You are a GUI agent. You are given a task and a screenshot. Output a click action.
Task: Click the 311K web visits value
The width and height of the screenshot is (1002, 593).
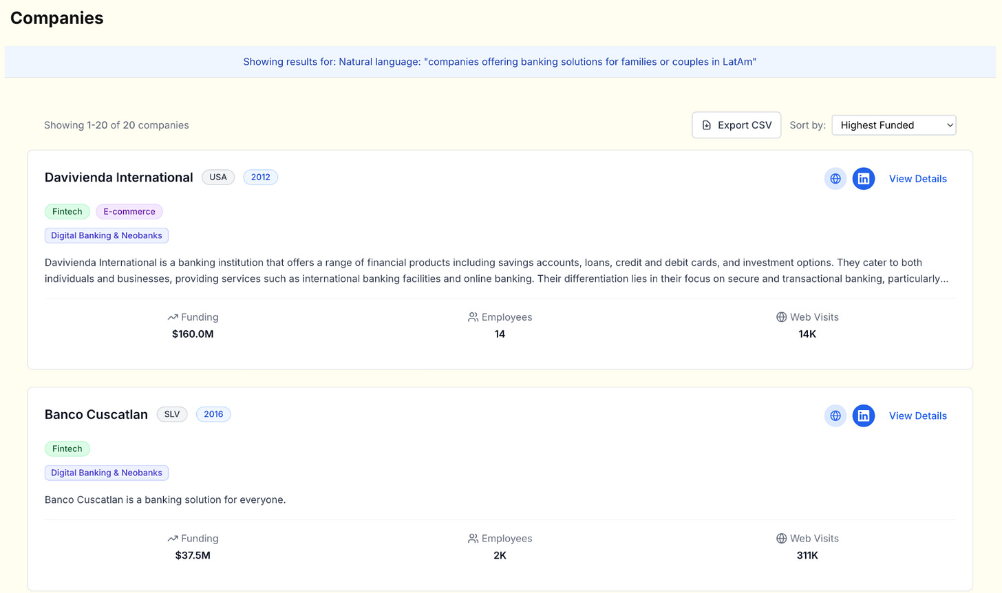pyautogui.click(x=807, y=555)
